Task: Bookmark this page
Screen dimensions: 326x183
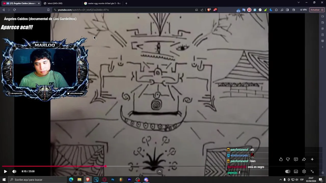Action: point(48,10)
